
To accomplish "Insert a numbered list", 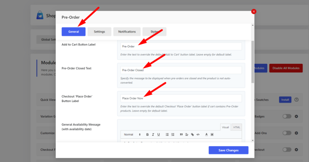I will pyautogui.click(x=173, y=135).
